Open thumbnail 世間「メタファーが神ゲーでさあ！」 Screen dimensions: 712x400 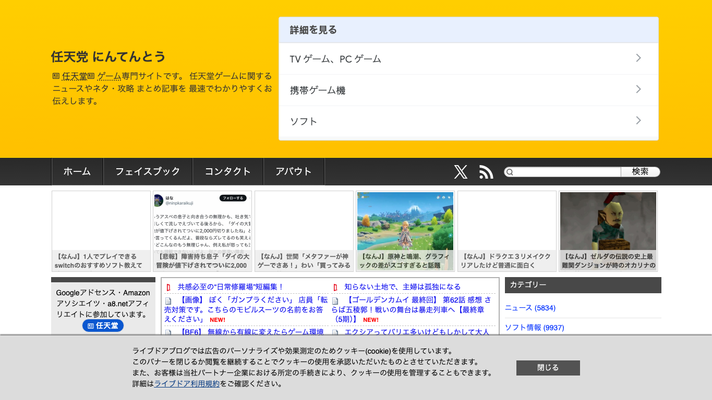click(304, 231)
